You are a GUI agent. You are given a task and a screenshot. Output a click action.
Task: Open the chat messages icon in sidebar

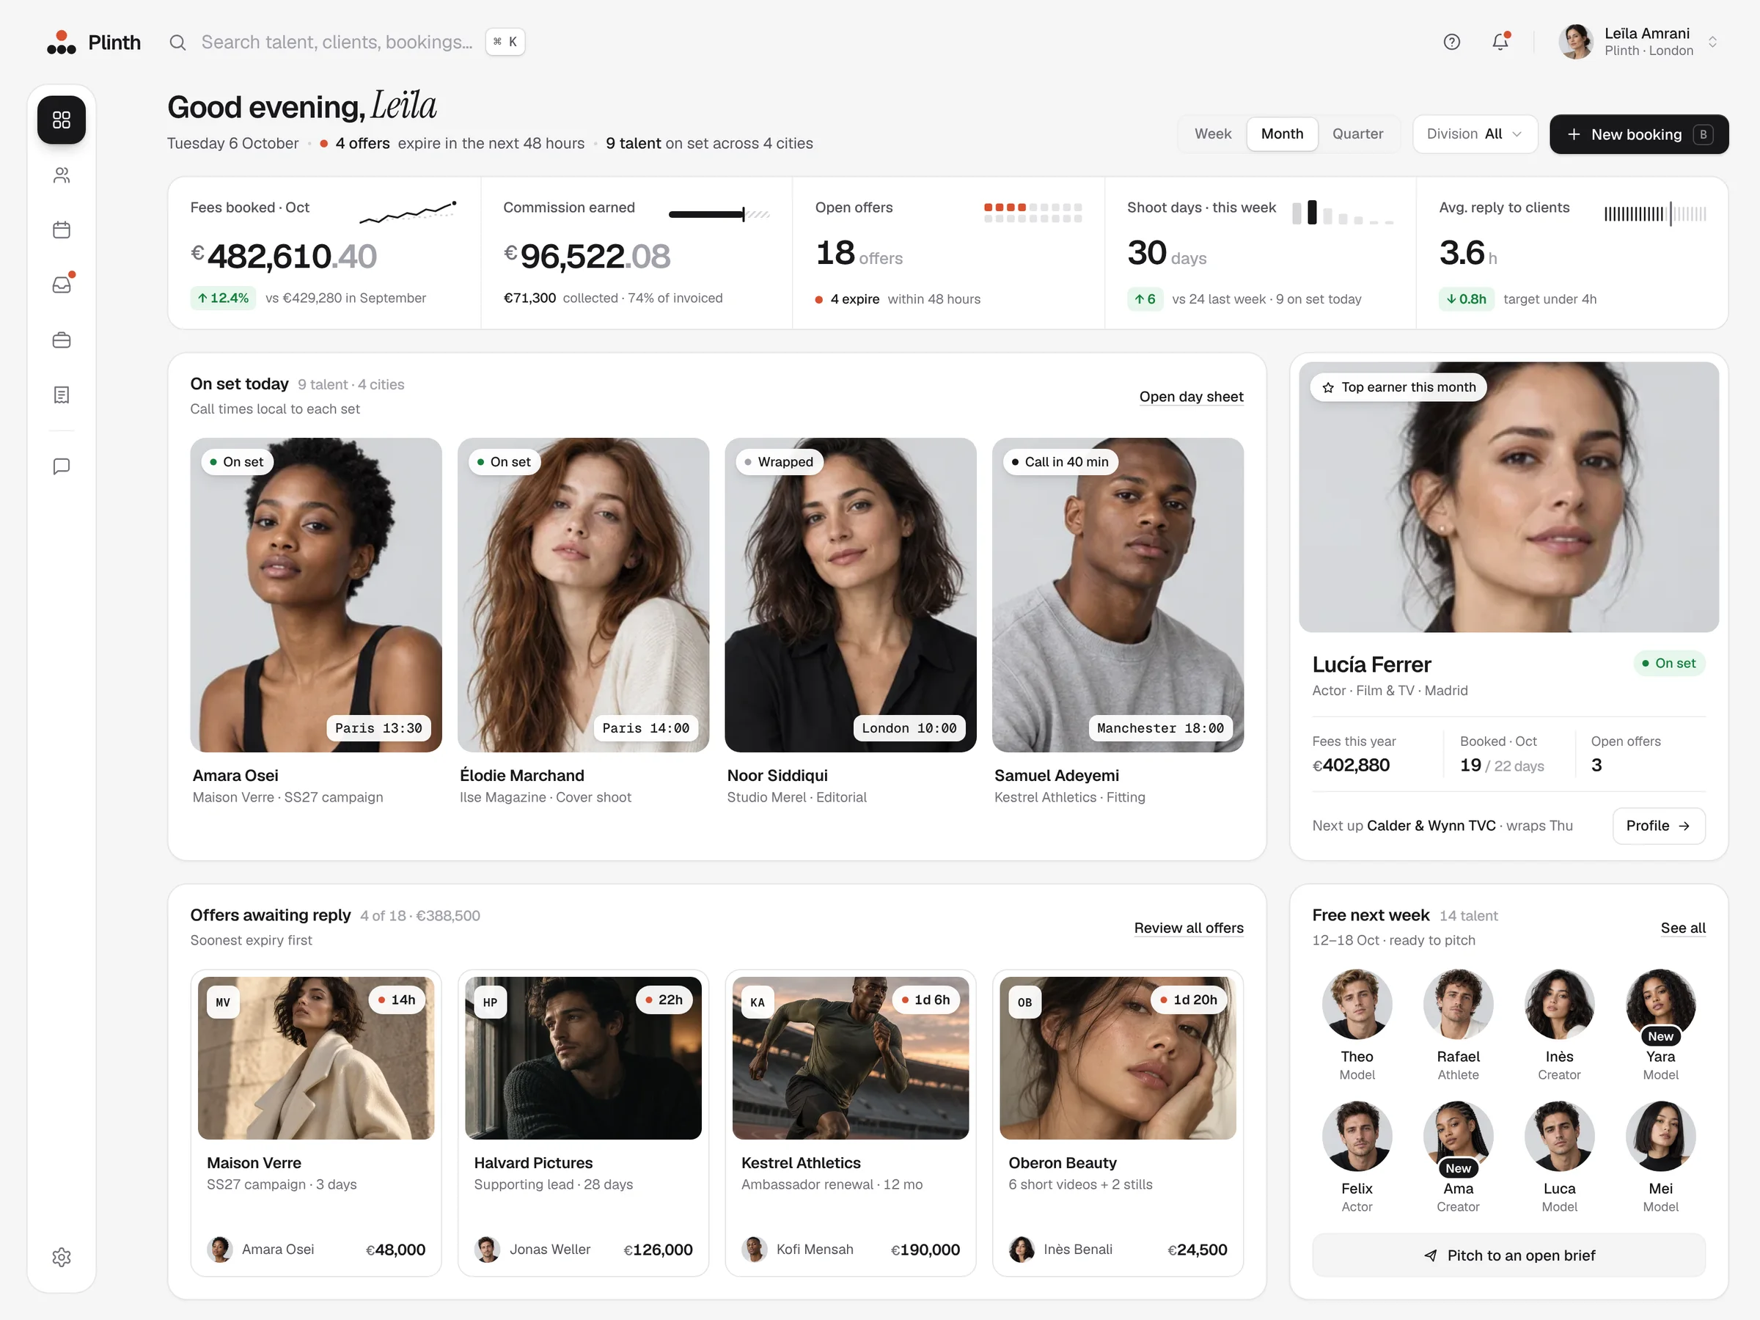pyautogui.click(x=62, y=466)
